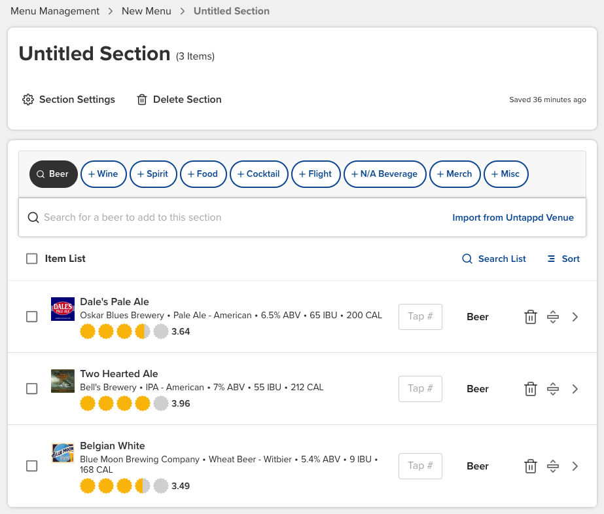Click Tap # field for Belgian White
This screenshot has height=514, width=604.
420,466
